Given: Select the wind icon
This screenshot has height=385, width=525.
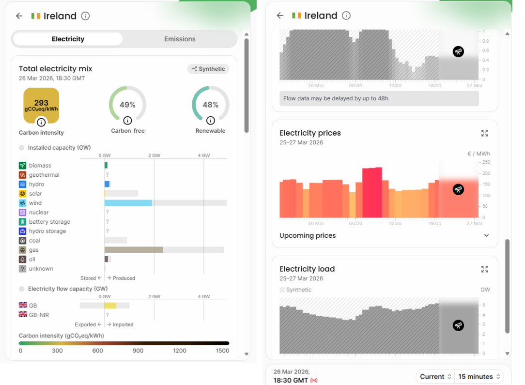Looking at the screenshot, I should click(22, 203).
